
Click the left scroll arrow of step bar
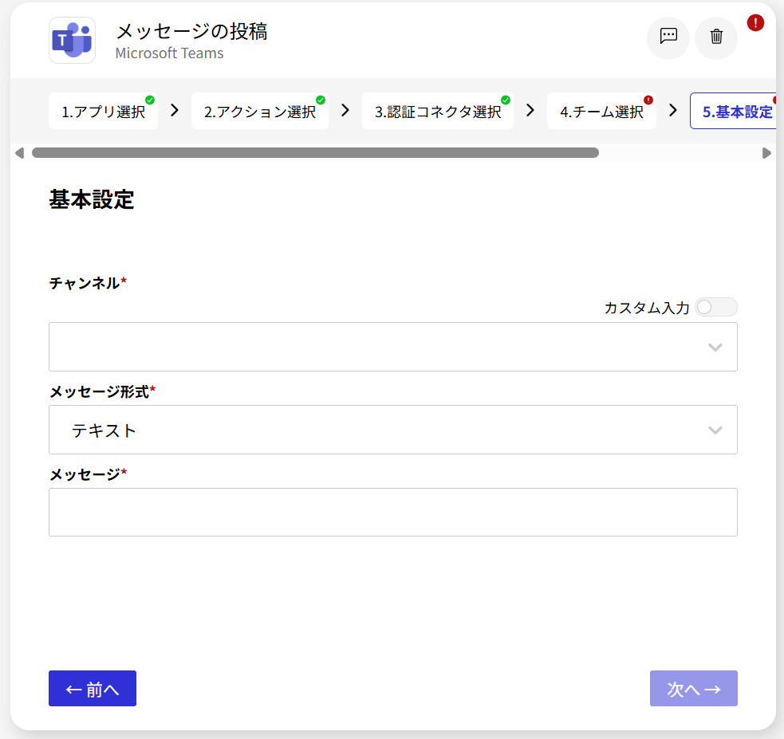[x=19, y=153]
